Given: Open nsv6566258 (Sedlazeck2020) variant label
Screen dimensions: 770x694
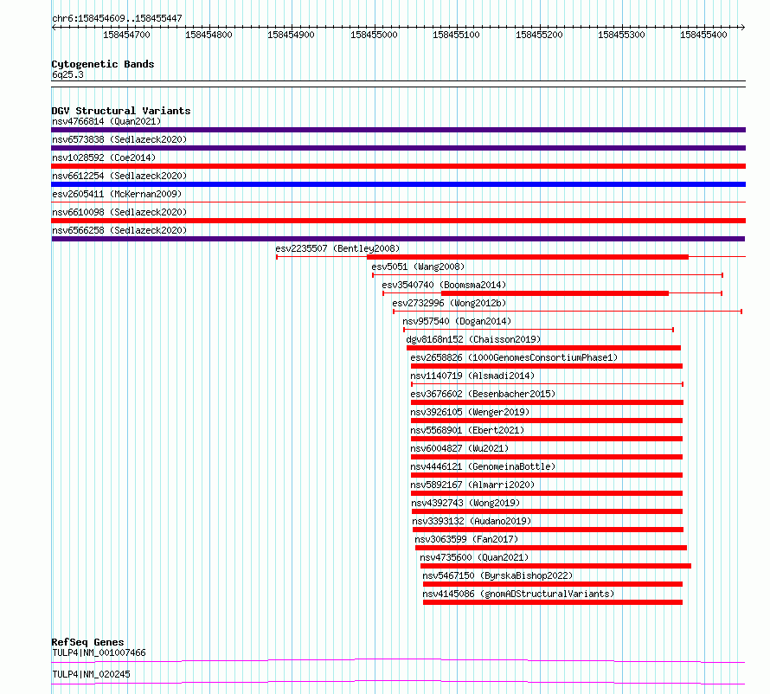Looking at the screenshot, I should click(119, 230).
